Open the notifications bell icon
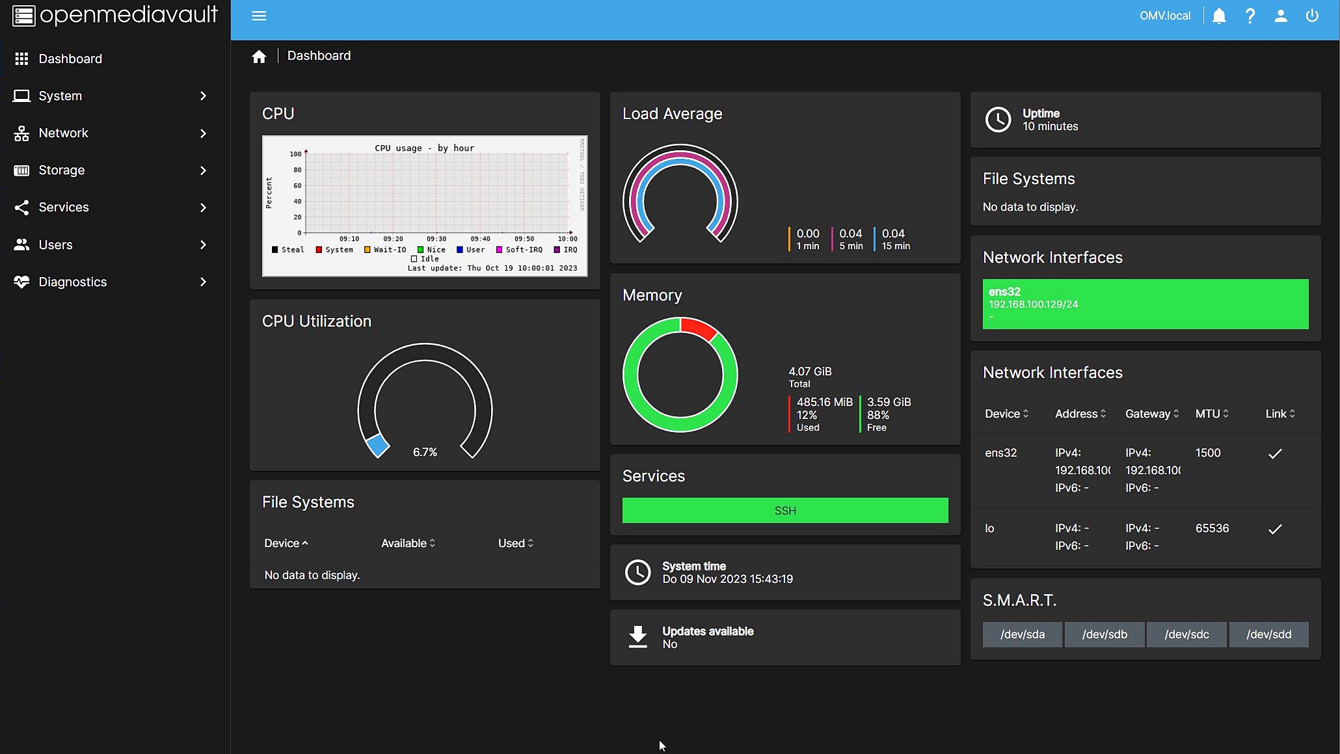The height and width of the screenshot is (754, 1340). 1219,16
